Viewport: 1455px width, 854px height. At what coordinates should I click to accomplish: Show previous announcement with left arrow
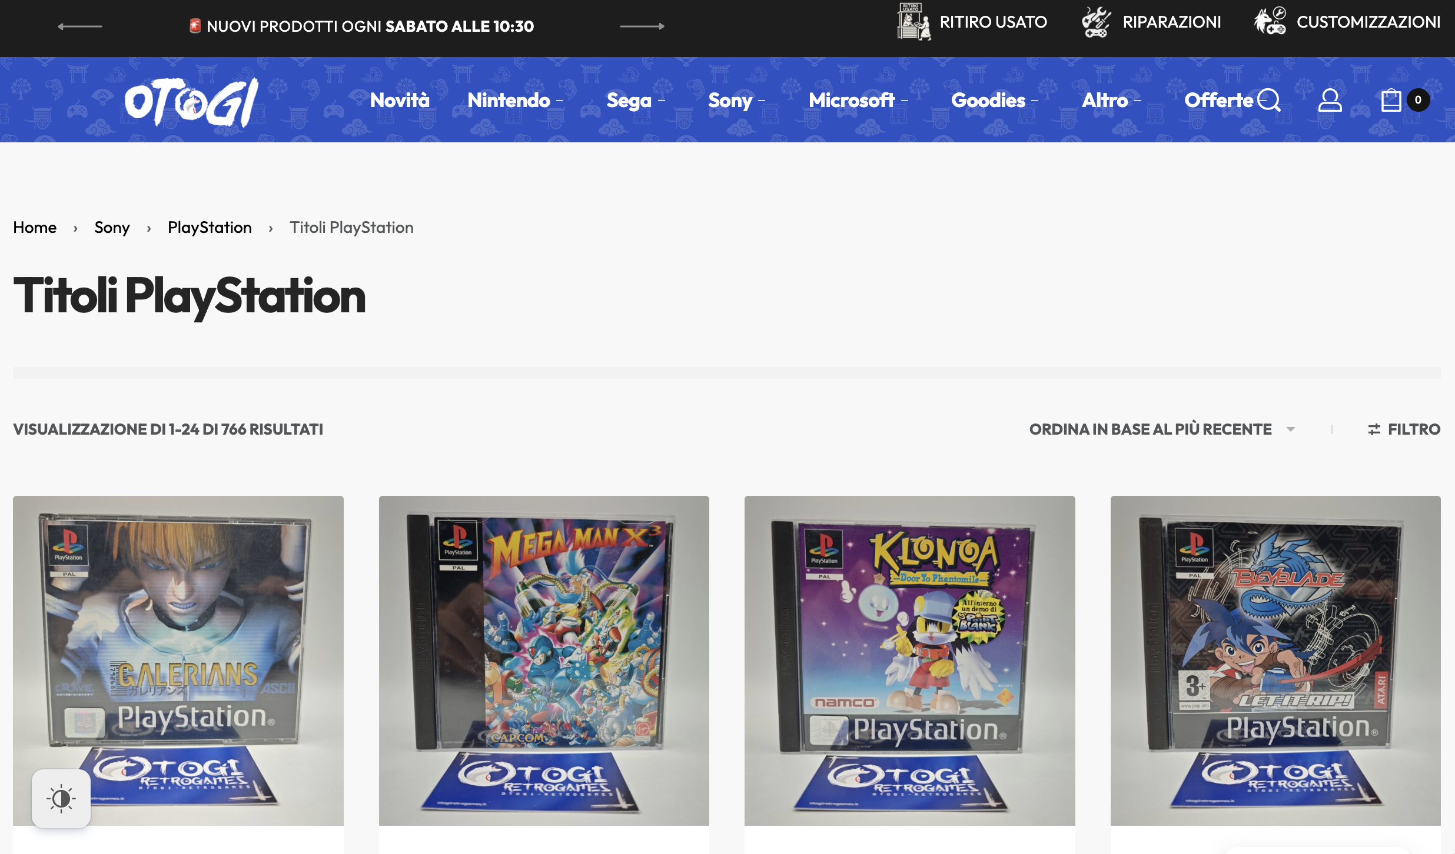[80, 26]
